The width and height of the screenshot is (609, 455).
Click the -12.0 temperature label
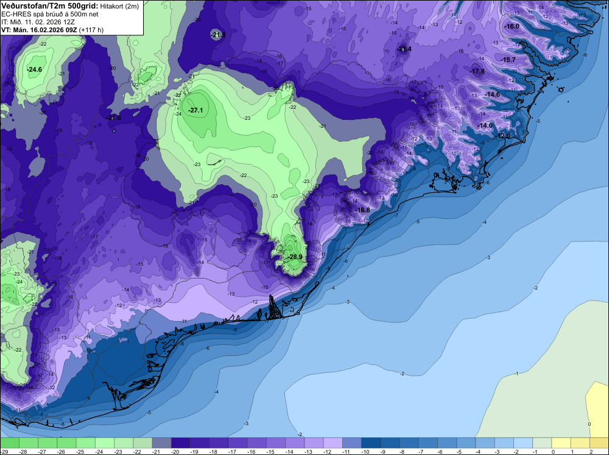(503, 136)
